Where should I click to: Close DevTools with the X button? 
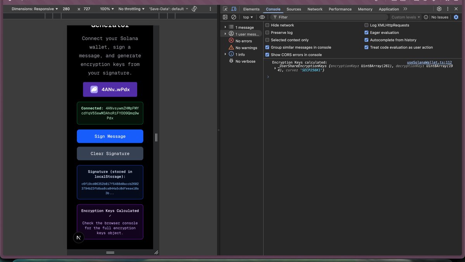tap(456, 9)
